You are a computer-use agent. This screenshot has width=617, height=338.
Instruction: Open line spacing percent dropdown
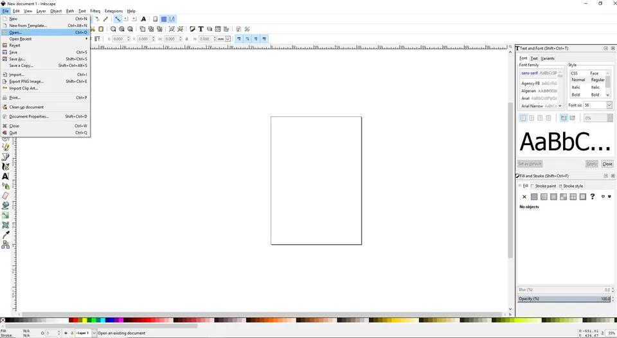point(610,118)
